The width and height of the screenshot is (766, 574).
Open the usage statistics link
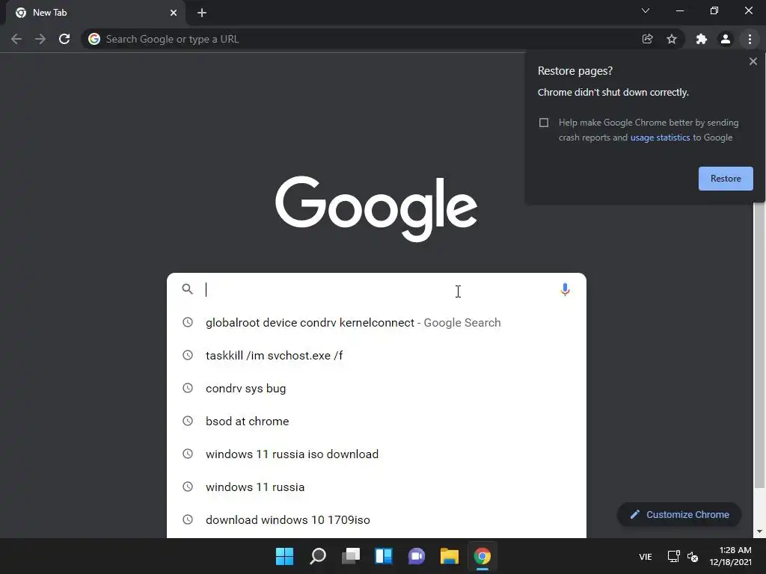pyautogui.click(x=660, y=138)
